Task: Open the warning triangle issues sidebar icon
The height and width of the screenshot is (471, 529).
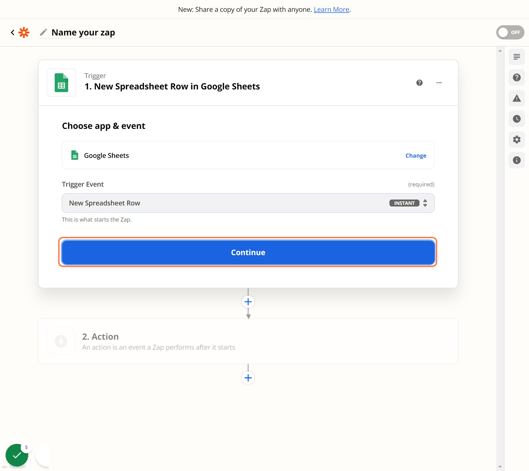Action: 517,98
